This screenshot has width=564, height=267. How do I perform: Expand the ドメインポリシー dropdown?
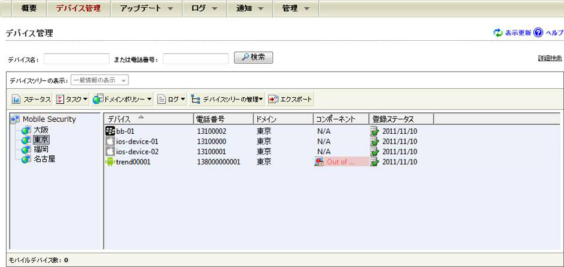click(x=122, y=99)
